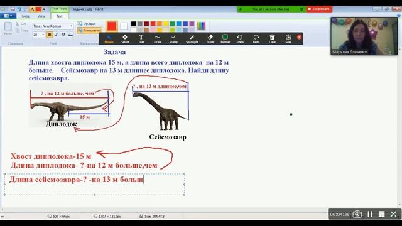
Task: Toggle Strikethrough text formatting
Action: [70, 35]
